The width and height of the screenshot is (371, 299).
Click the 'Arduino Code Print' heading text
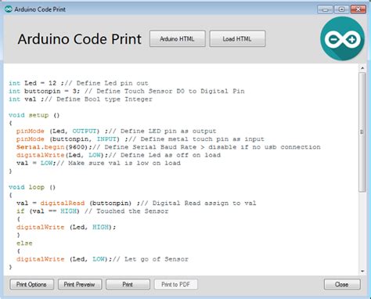79,39
